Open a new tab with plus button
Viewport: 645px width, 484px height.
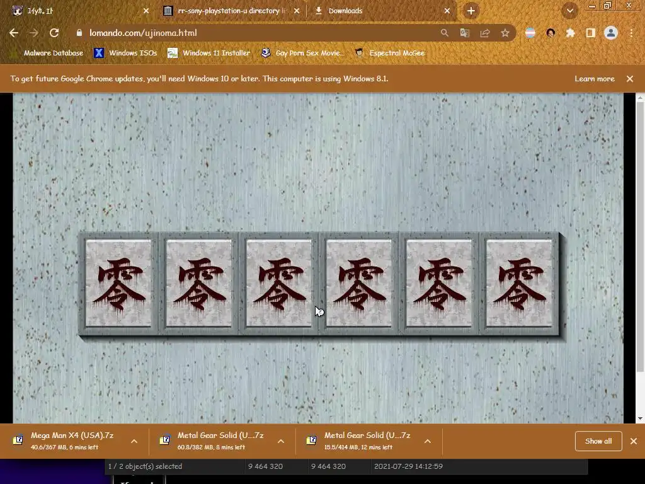point(471,11)
